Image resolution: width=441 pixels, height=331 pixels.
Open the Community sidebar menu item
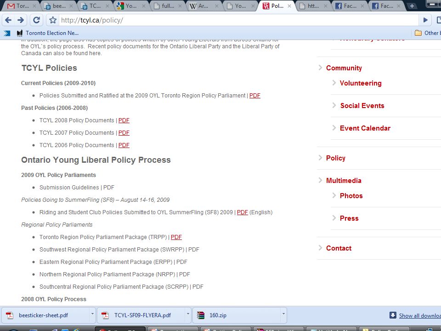[344, 68]
